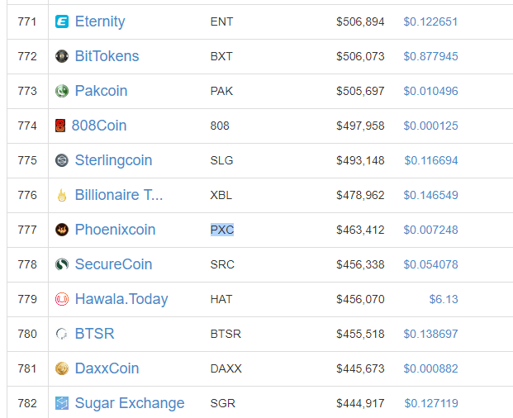The height and width of the screenshot is (418, 513).
Task: Click the Billionaire Token flame icon
Action: point(62,195)
